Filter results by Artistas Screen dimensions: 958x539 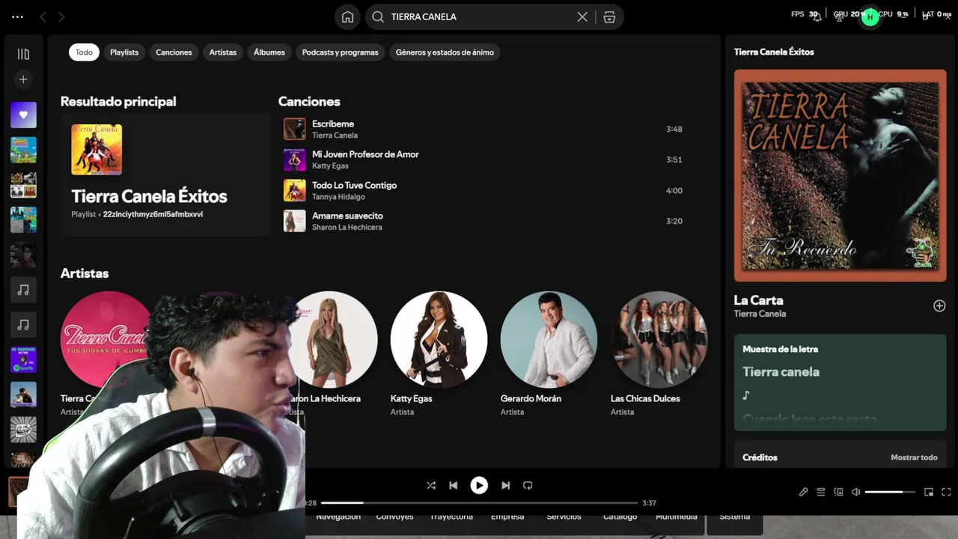pos(223,52)
